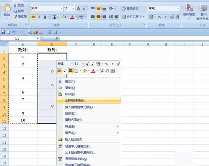Screen dimensions: 209x166
Task: Click the ribbon Comma Style icon
Action: [x=165, y=17]
